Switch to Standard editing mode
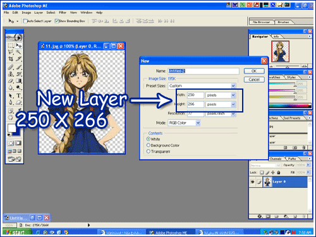The height and width of the screenshot is (237, 316). click(11, 143)
